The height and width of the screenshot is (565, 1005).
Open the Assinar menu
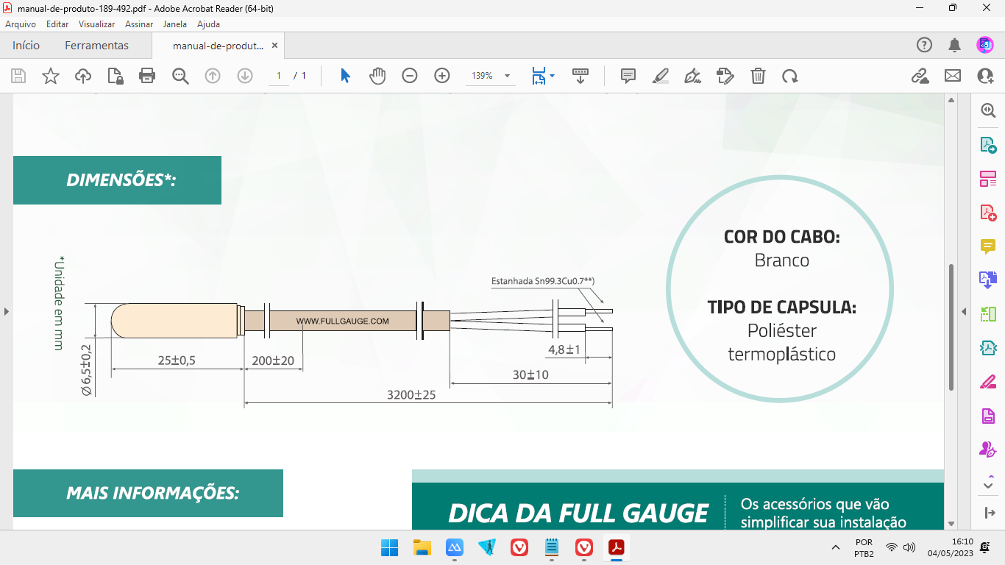click(x=139, y=24)
